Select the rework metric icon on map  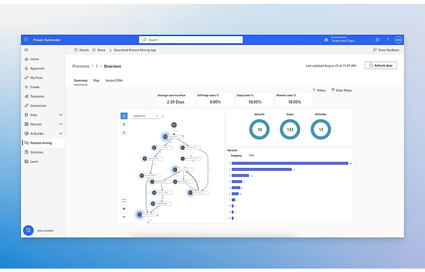[x=124, y=133]
